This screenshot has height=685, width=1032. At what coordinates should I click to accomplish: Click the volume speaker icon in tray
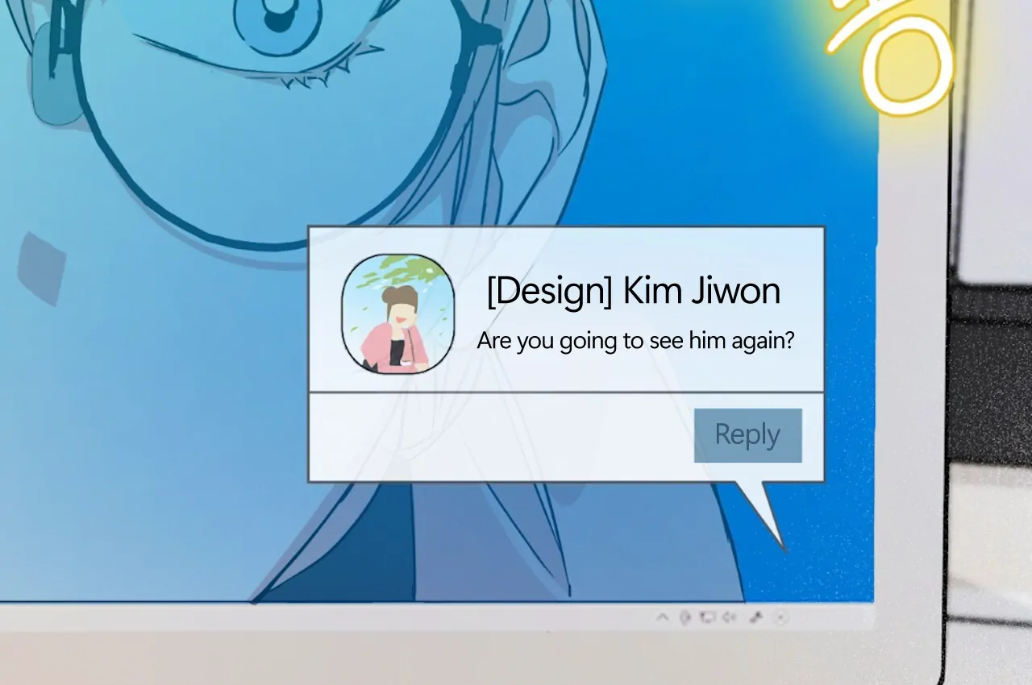pyautogui.click(x=730, y=617)
